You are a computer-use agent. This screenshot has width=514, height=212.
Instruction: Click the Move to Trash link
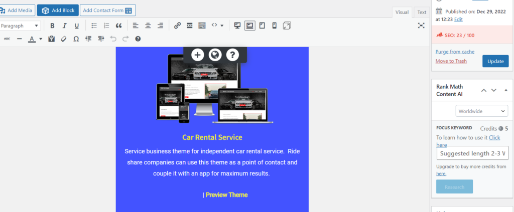tap(451, 61)
